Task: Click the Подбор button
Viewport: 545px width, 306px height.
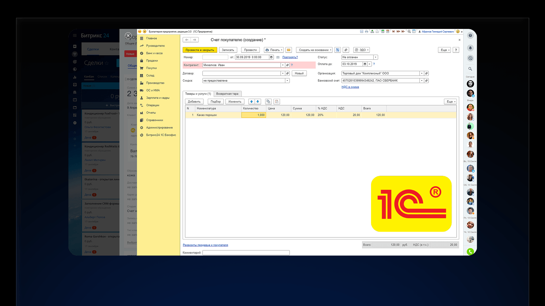Action: (x=216, y=101)
